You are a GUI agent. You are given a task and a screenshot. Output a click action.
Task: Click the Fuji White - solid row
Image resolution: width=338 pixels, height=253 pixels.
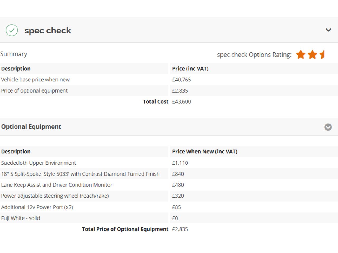21,218
